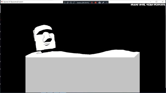166x93 pixels.
Task: Open the drawing pencil tool
Action: (103, 3)
